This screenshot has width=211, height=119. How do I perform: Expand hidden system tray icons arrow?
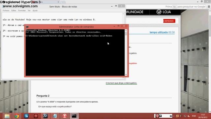(x=174, y=116)
